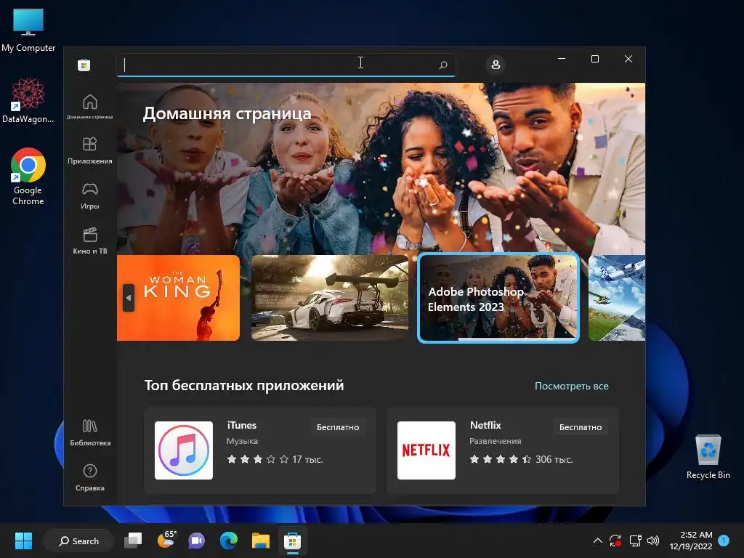Screen dimensions: 744x558
Task: Click the previous carousel arrow
Action: click(129, 298)
